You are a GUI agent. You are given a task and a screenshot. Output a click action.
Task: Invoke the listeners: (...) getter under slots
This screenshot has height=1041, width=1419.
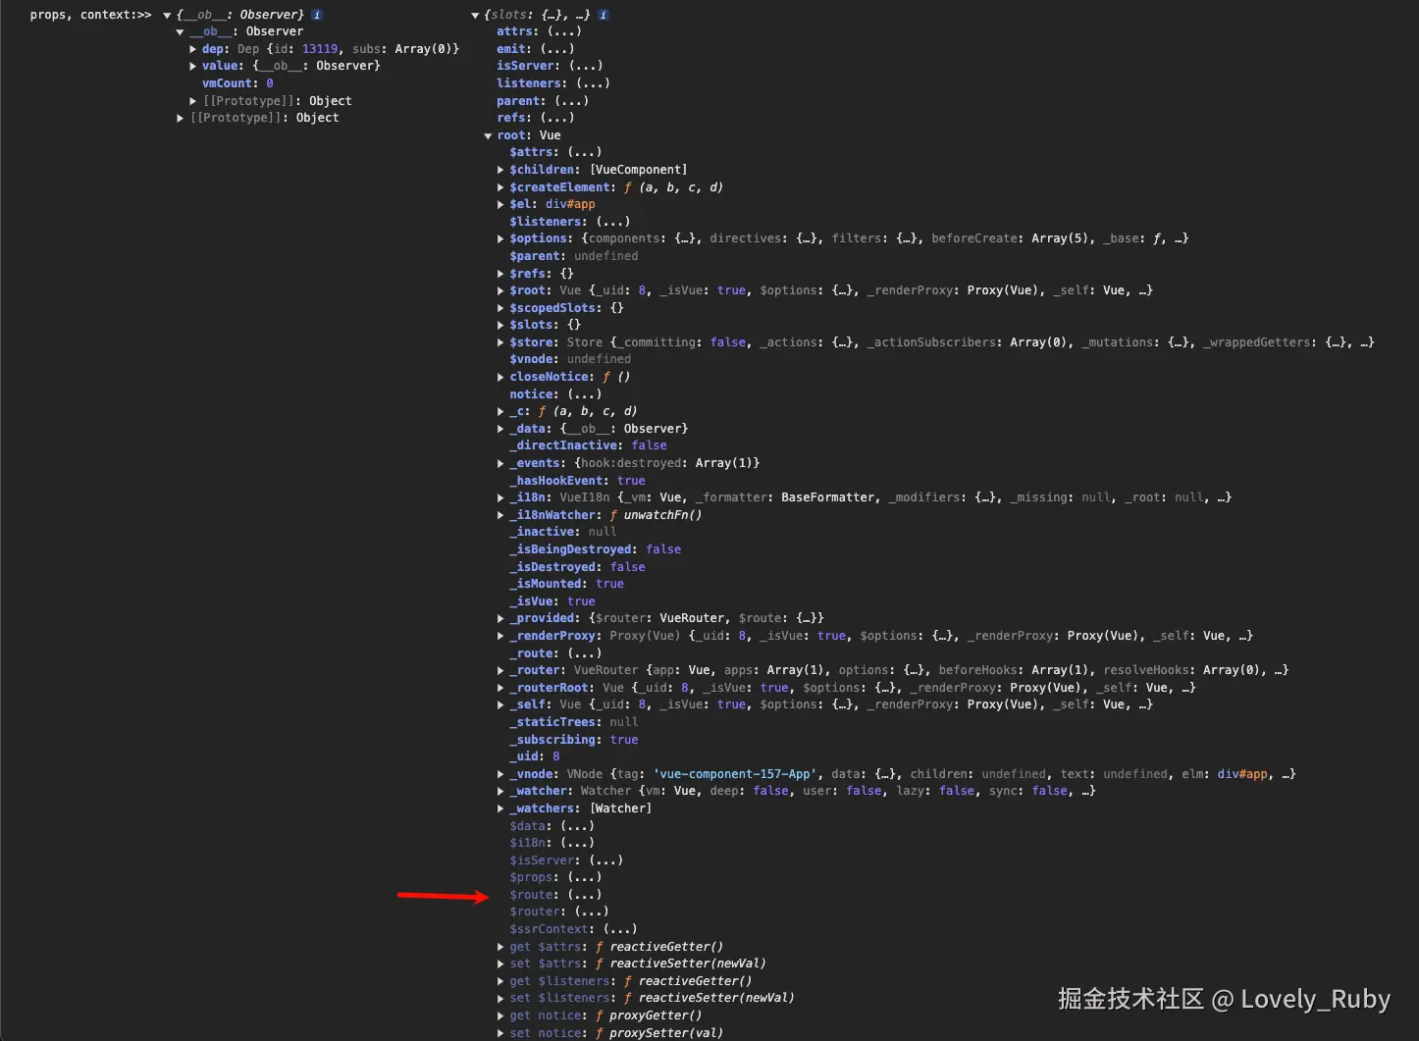coord(593,83)
